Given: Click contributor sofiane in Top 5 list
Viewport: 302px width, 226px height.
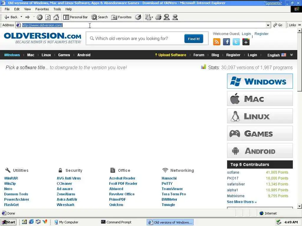Looking at the screenshot, I should tap(233, 172).
